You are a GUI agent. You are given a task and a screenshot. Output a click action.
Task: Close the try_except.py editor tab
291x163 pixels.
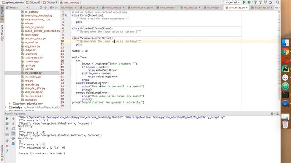point(271,8)
